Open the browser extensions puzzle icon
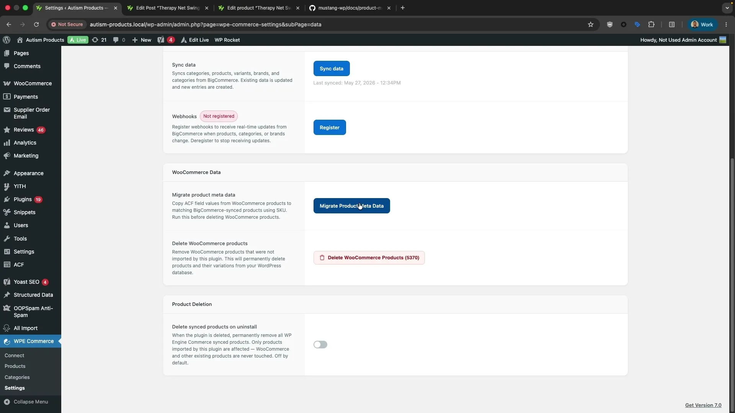 (x=651, y=24)
